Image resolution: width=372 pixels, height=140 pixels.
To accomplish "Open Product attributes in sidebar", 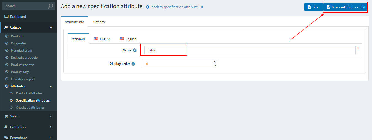I will click(29, 93).
